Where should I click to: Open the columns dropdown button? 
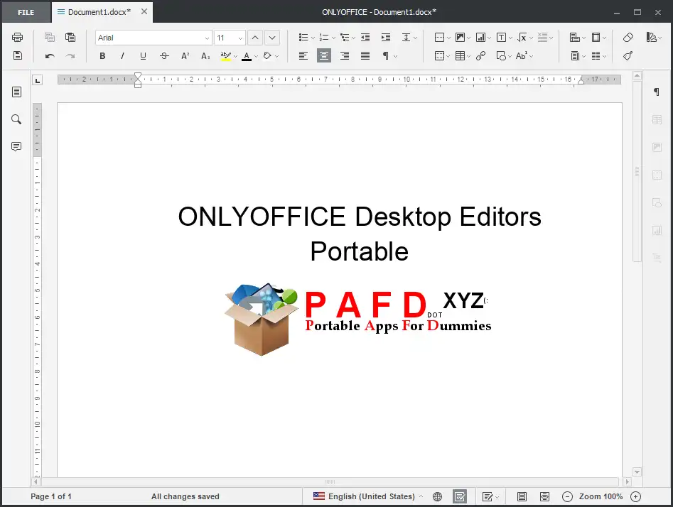tap(599, 56)
